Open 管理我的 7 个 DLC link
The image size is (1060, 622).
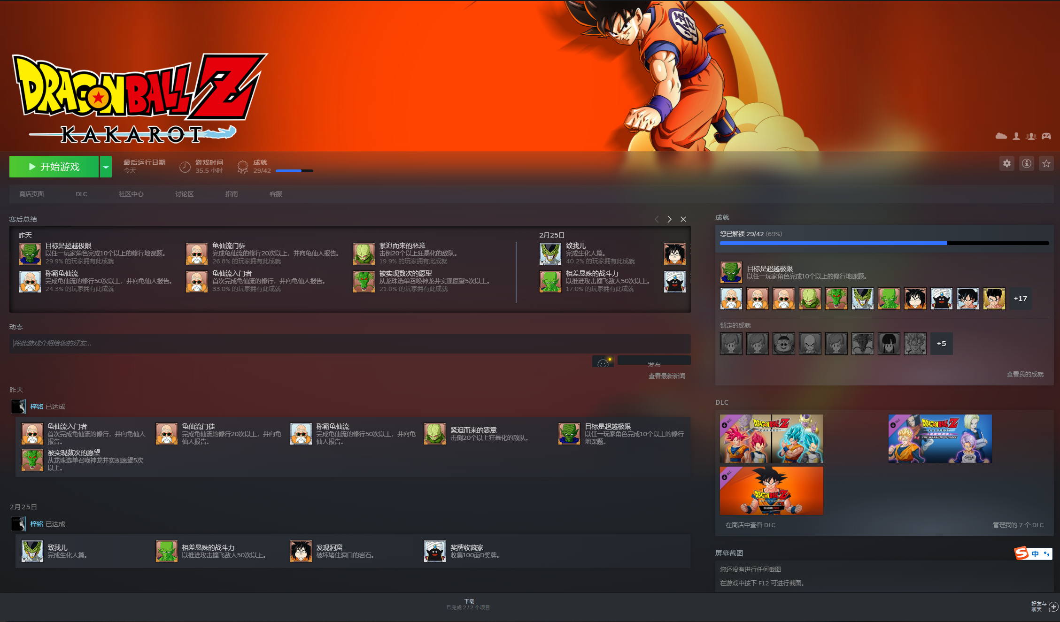pyautogui.click(x=1018, y=525)
